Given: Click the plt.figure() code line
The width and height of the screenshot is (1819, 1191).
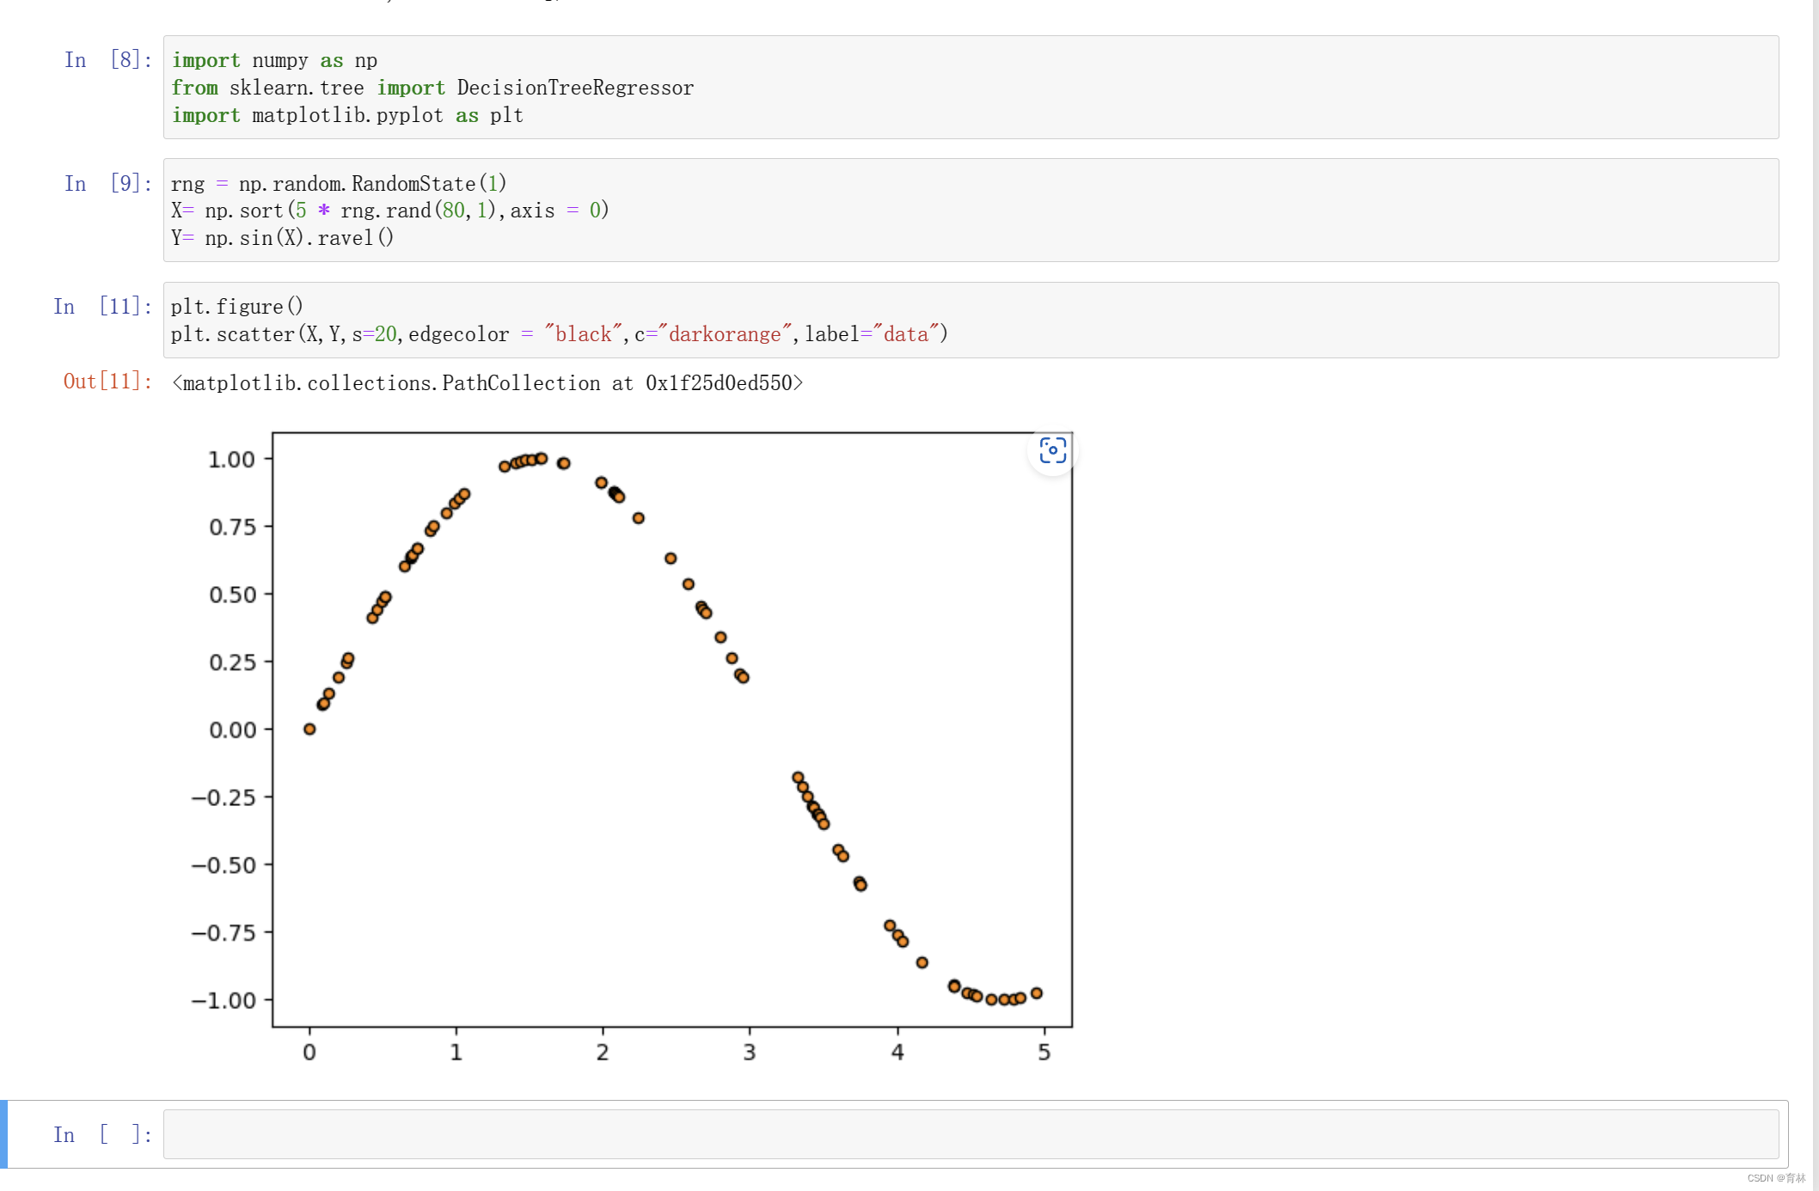Looking at the screenshot, I should point(236,307).
